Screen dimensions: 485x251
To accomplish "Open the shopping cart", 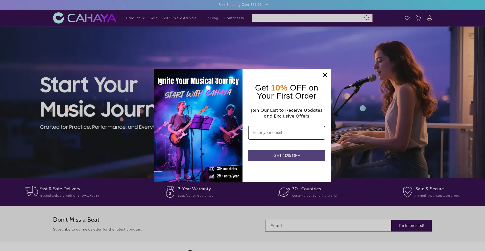I will click(x=418, y=18).
